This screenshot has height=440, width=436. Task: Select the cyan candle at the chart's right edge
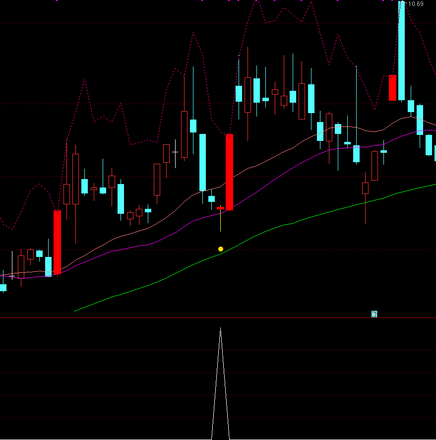pos(435,153)
